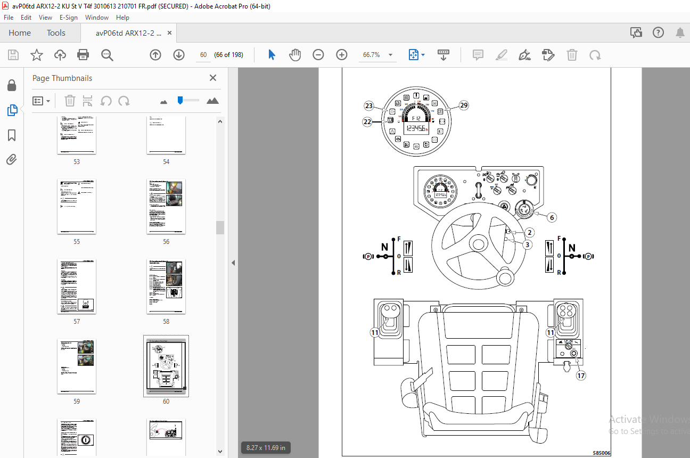
Task: Expand the fit page tool dropdown arrow
Action: point(423,55)
